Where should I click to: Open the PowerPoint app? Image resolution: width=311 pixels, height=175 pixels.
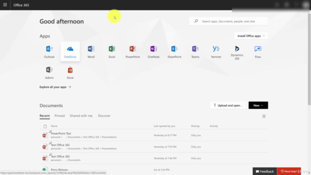pyautogui.click(x=133, y=52)
